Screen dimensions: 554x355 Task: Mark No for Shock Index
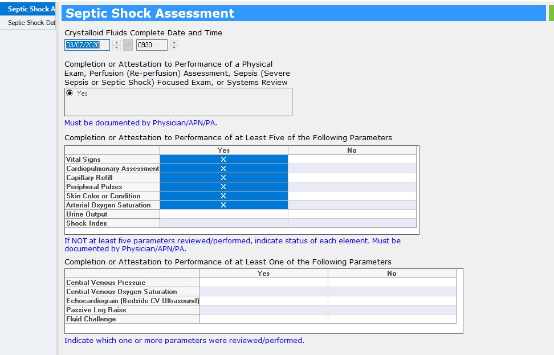pyautogui.click(x=352, y=223)
